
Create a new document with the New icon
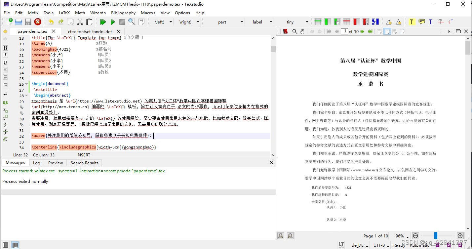[10, 22]
